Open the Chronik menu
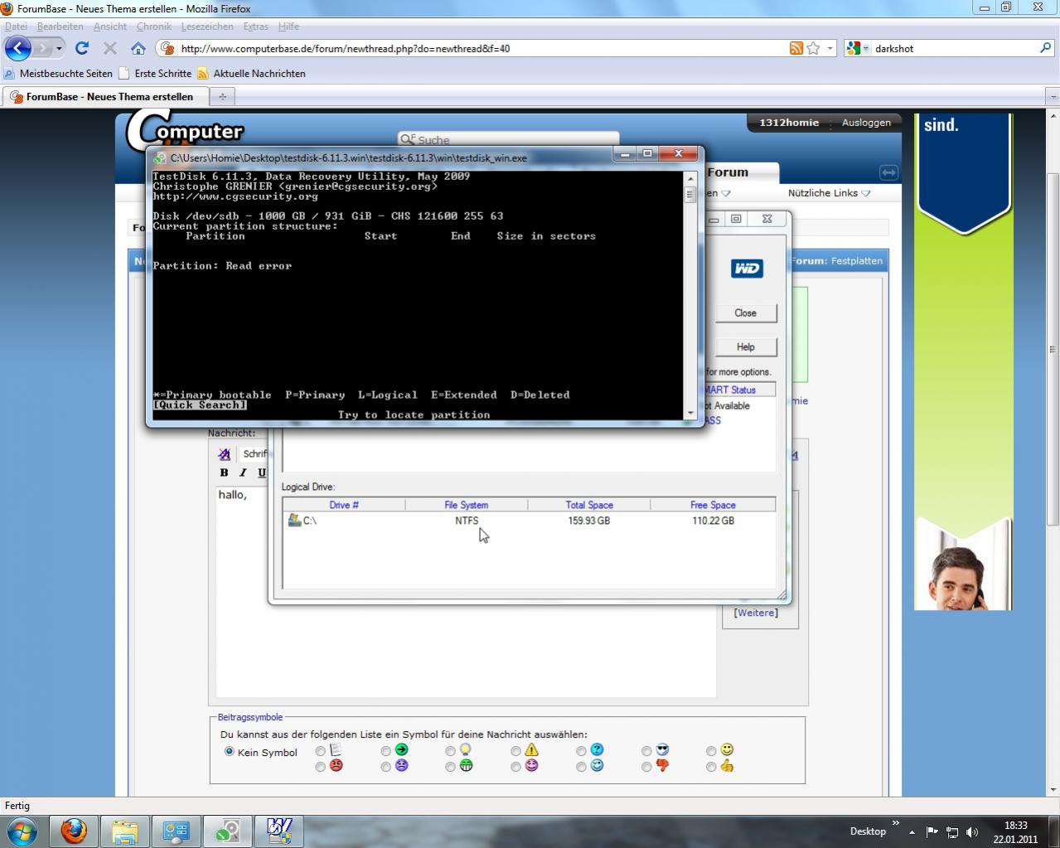The height and width of the screenshot is (848, 1060). (x=154, y=27)
